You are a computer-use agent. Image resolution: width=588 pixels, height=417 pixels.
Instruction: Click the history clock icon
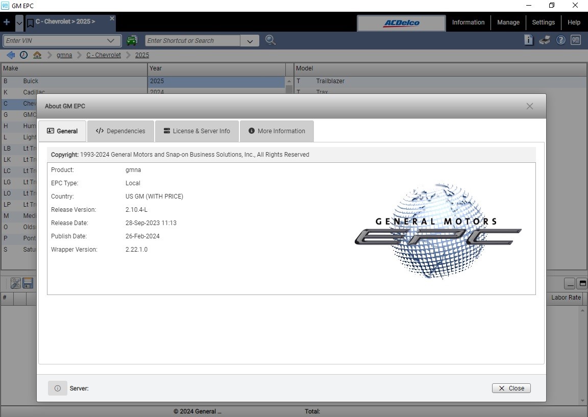click(23, 55)
